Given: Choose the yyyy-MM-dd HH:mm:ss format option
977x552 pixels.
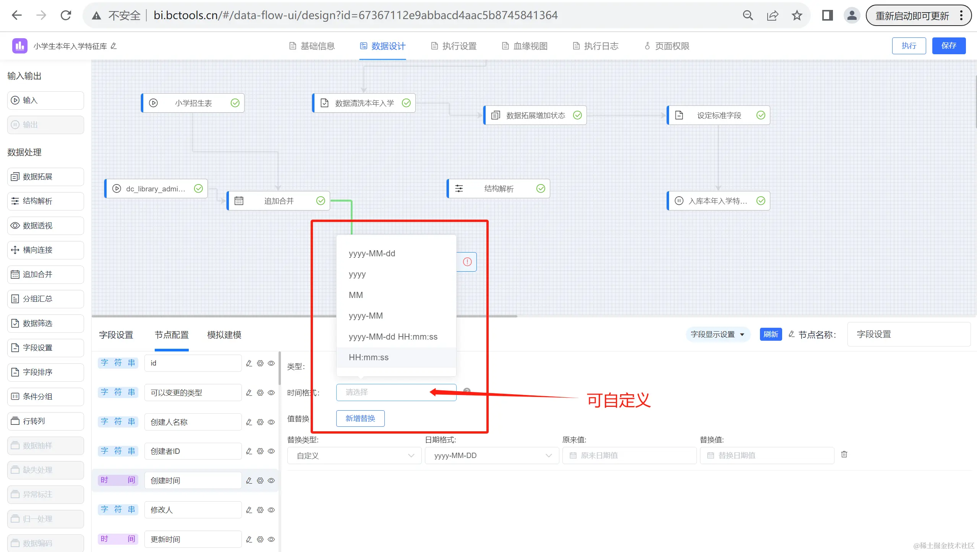Looking at the screenshot, I should (x=393, y=337).
